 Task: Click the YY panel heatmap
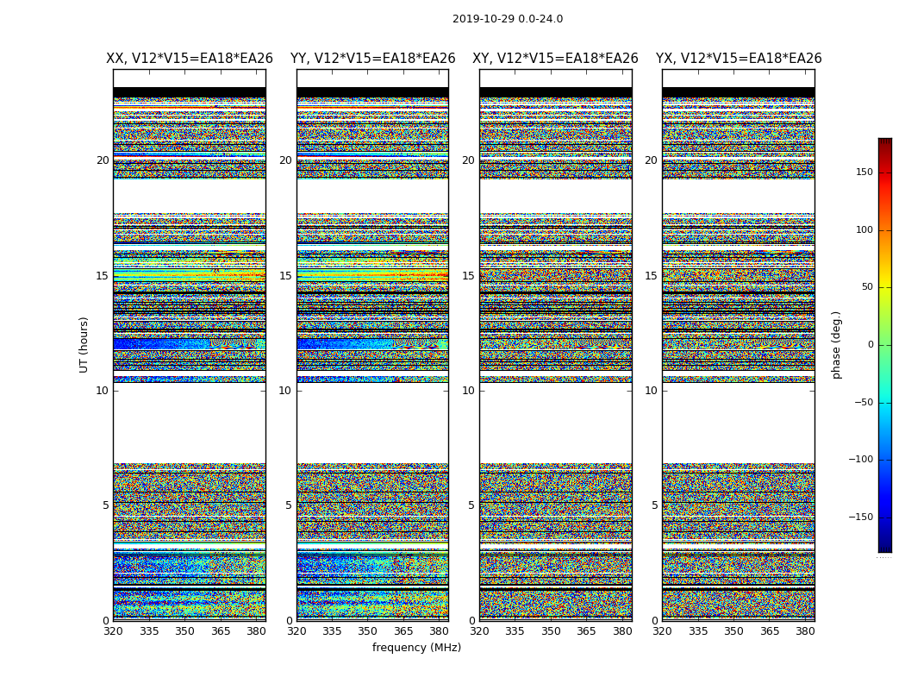[x=373, y=345]
